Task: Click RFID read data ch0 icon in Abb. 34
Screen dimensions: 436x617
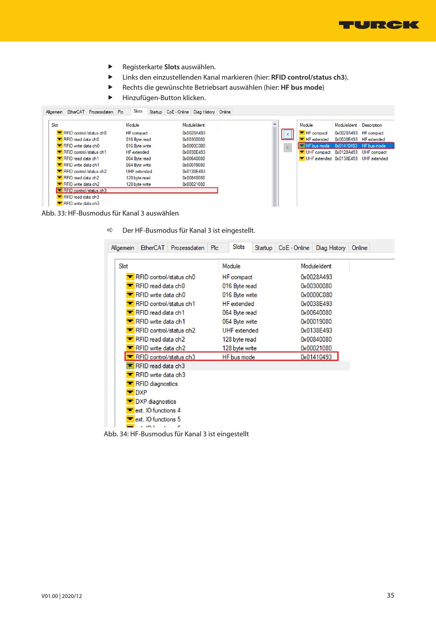Action: point(130,286)
